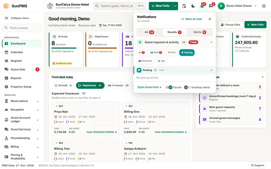Expand the Pricing & Availability module

tap(38, 157)
